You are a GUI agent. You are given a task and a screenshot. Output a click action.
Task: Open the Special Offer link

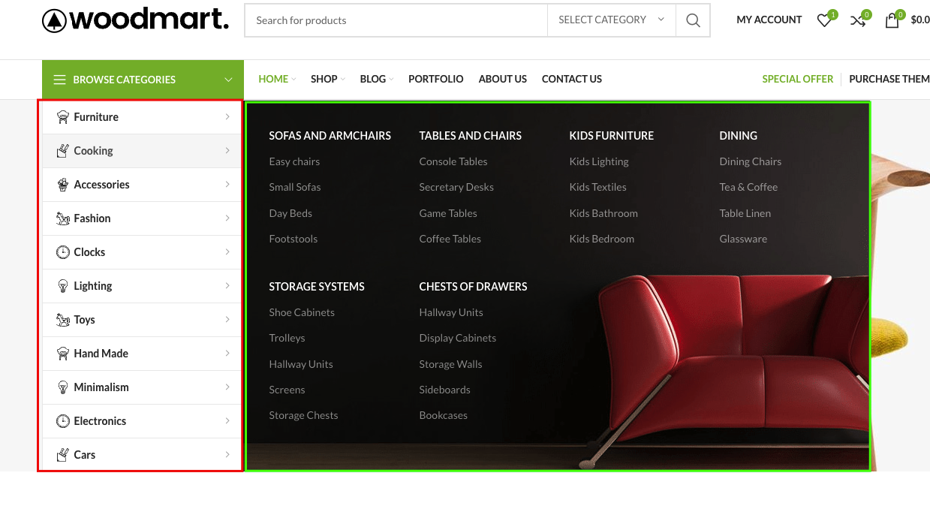tap(798, 80)
